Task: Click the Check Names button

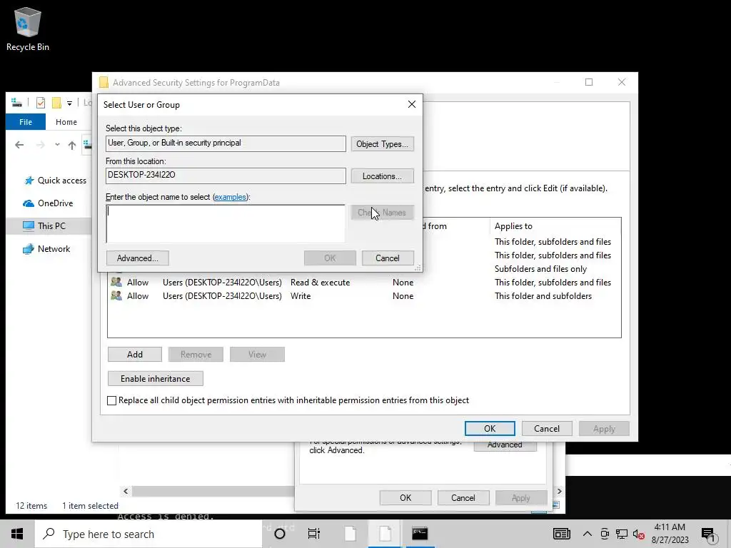Action: pyautogui.click(x=382, y=213)
